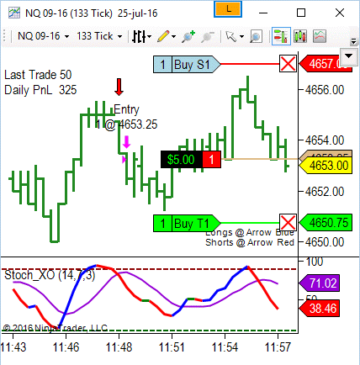
Task: Click the Stoch_XO (14,7,3) indicator label
Action: coord(50,275)
